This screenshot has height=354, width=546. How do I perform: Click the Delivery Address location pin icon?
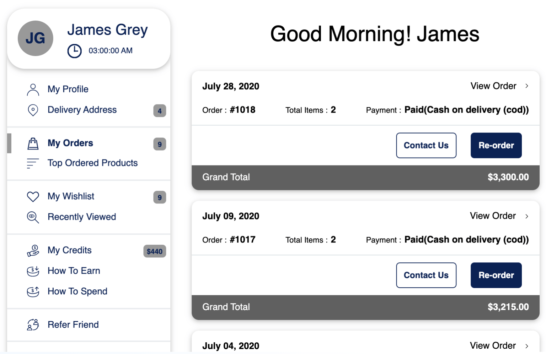(33, 110)
